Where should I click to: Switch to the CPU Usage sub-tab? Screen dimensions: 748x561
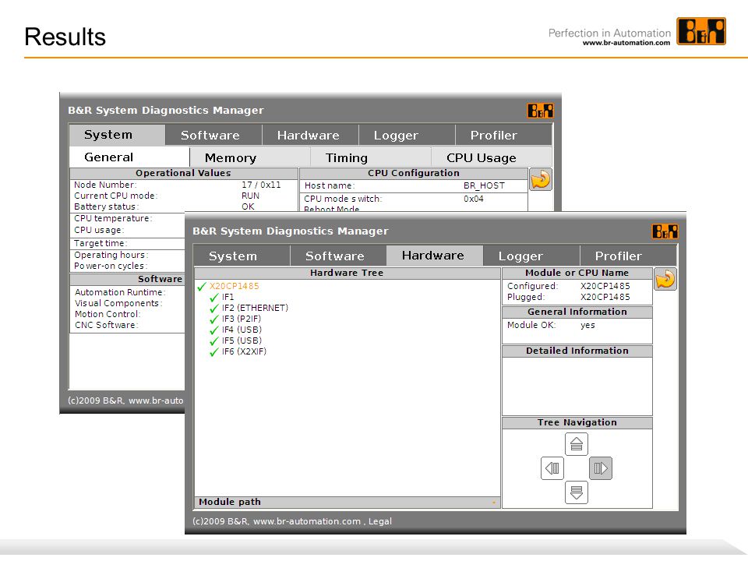click(x=492, y=157)
